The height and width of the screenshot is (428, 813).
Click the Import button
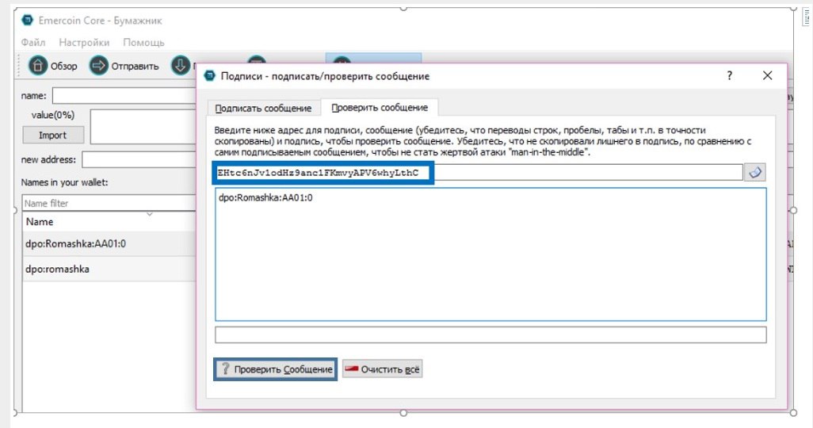(x=53, y=136)
